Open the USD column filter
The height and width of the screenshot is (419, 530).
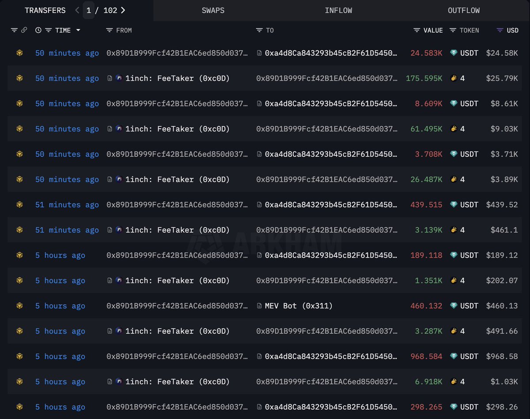(500, 30)
